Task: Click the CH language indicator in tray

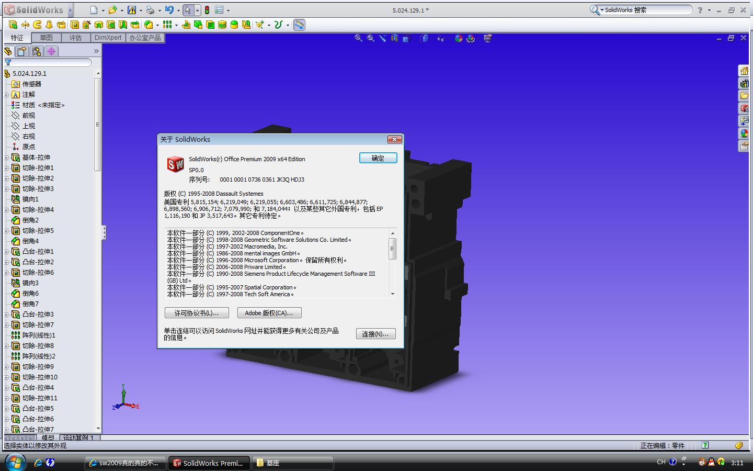Action: (661, 462)
